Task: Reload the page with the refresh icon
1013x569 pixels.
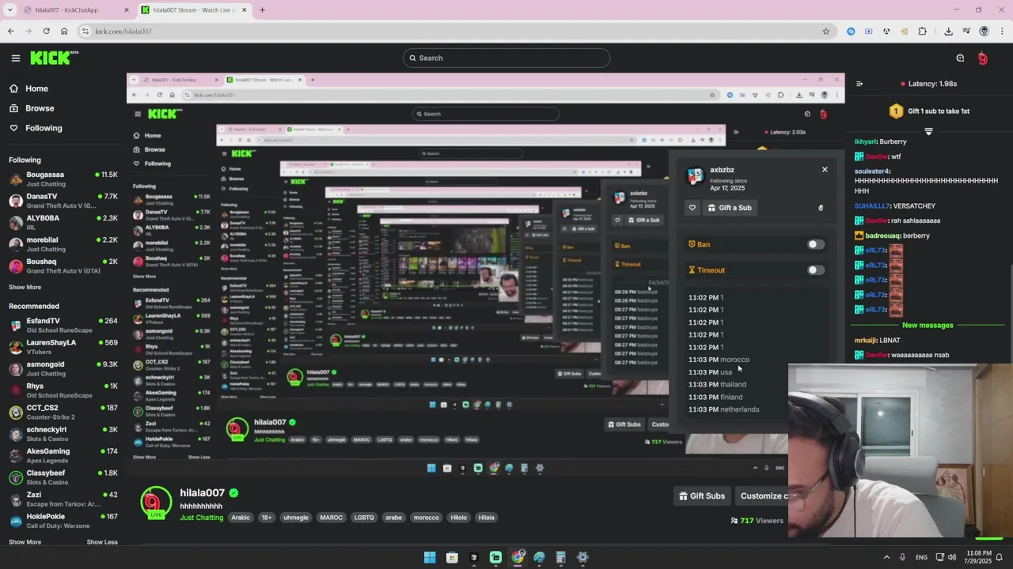Action: pos(46,32)
